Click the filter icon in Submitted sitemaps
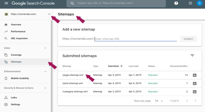This screenshot has height=112, width=205. [192, 56]
